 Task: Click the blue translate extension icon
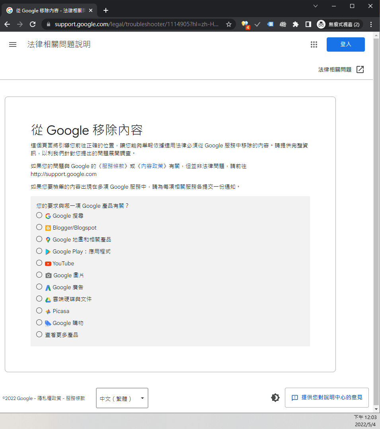270,24
